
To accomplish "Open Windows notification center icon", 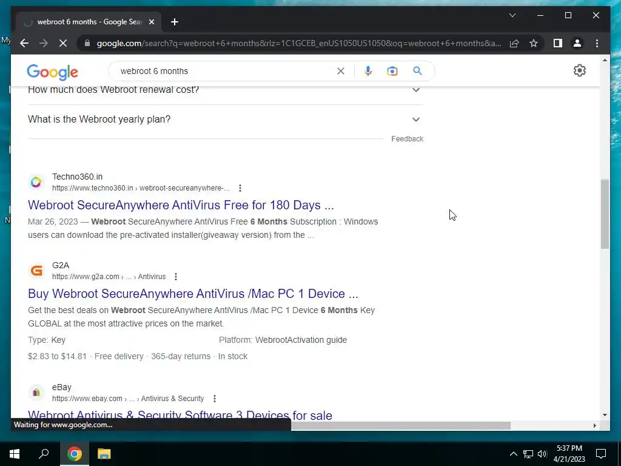I will click(601, 454).
